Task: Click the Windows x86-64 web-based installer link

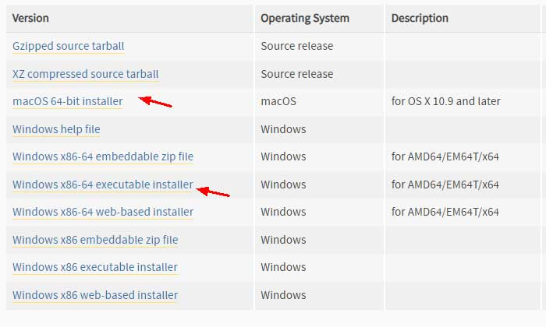Action: [x=103, y=212]
